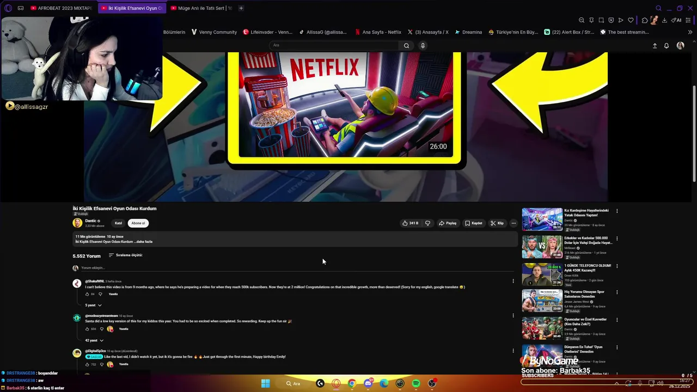Take a snapshot with the browser toolbar icon

[x=601, y=20]
